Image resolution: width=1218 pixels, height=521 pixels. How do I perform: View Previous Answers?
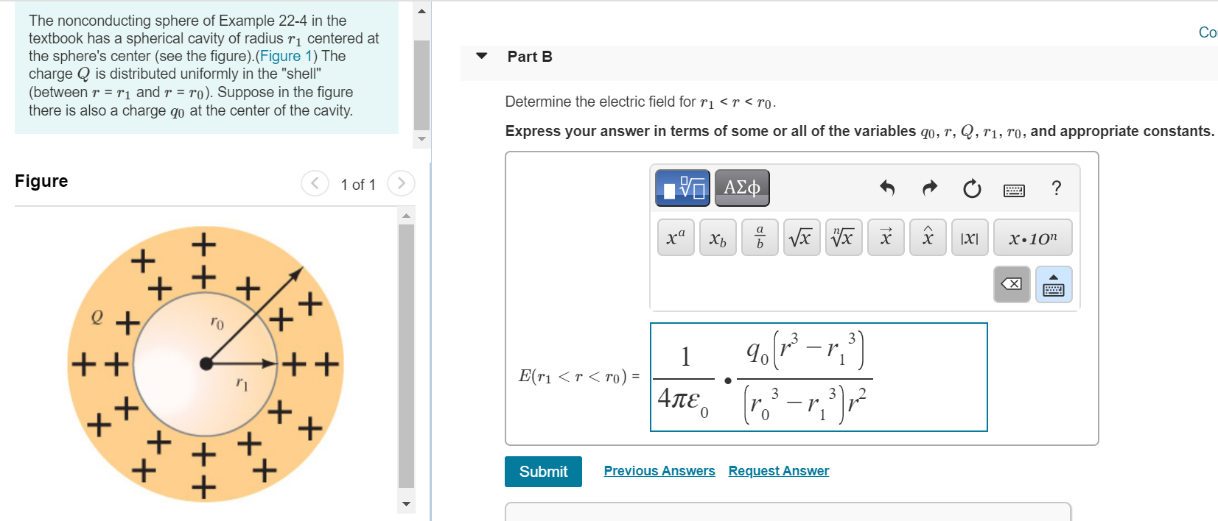(659, 470)
